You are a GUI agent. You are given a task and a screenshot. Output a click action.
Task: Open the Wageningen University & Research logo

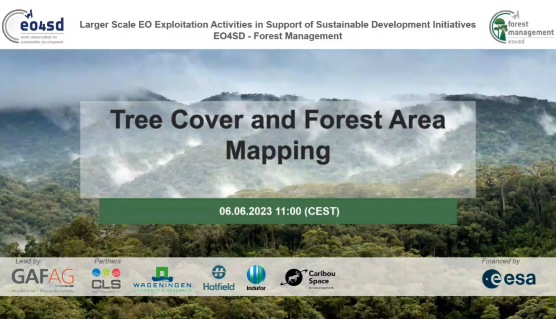pos(162,279)
